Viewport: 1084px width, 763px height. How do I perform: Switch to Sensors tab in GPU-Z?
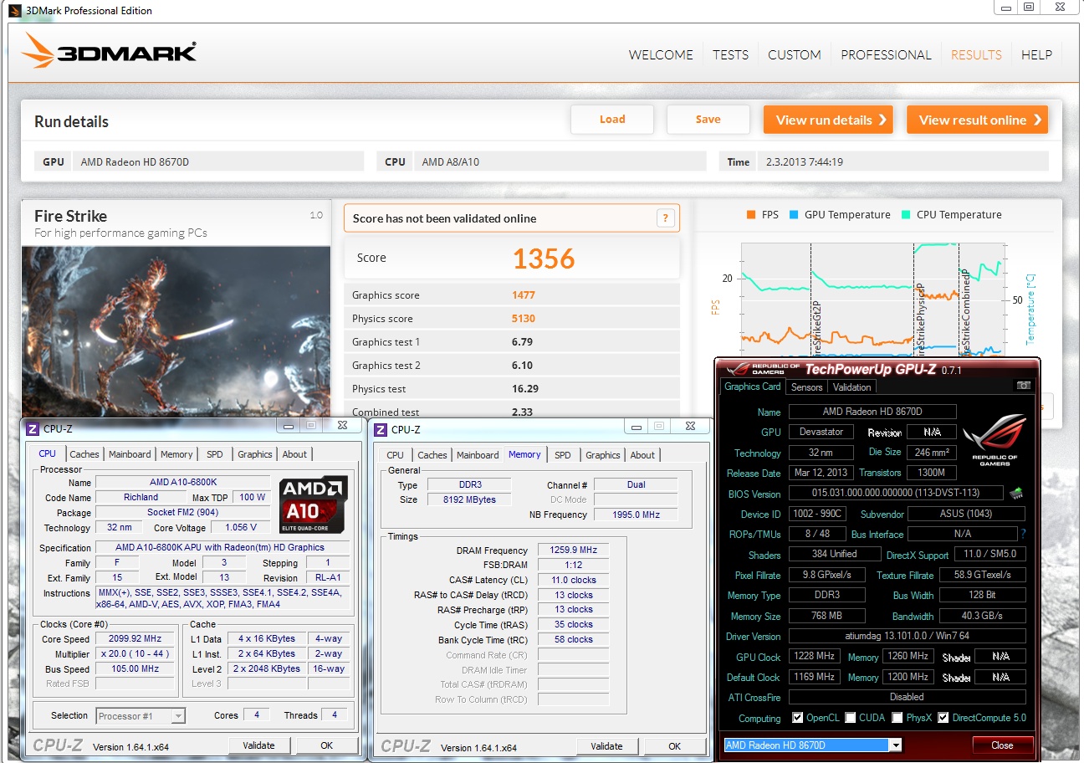pyautogui.click(x=806, y=387)
